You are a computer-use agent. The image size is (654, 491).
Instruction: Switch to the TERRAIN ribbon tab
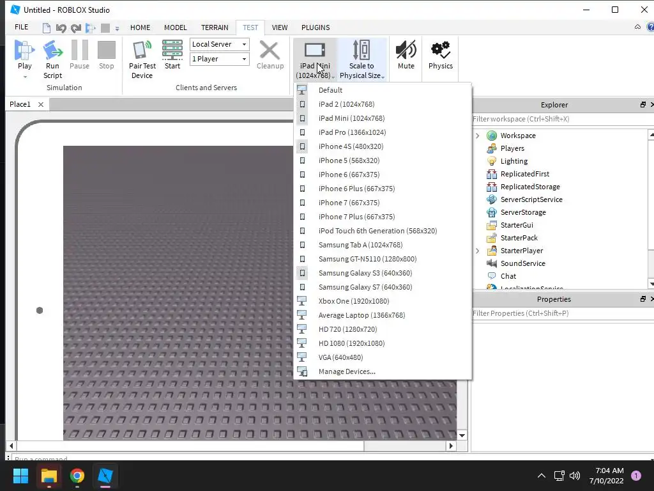click(215, 27)
